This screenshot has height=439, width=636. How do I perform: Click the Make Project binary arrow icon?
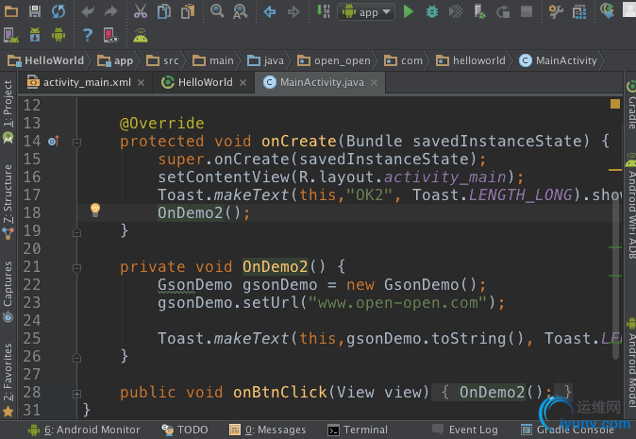click(323, 11)
